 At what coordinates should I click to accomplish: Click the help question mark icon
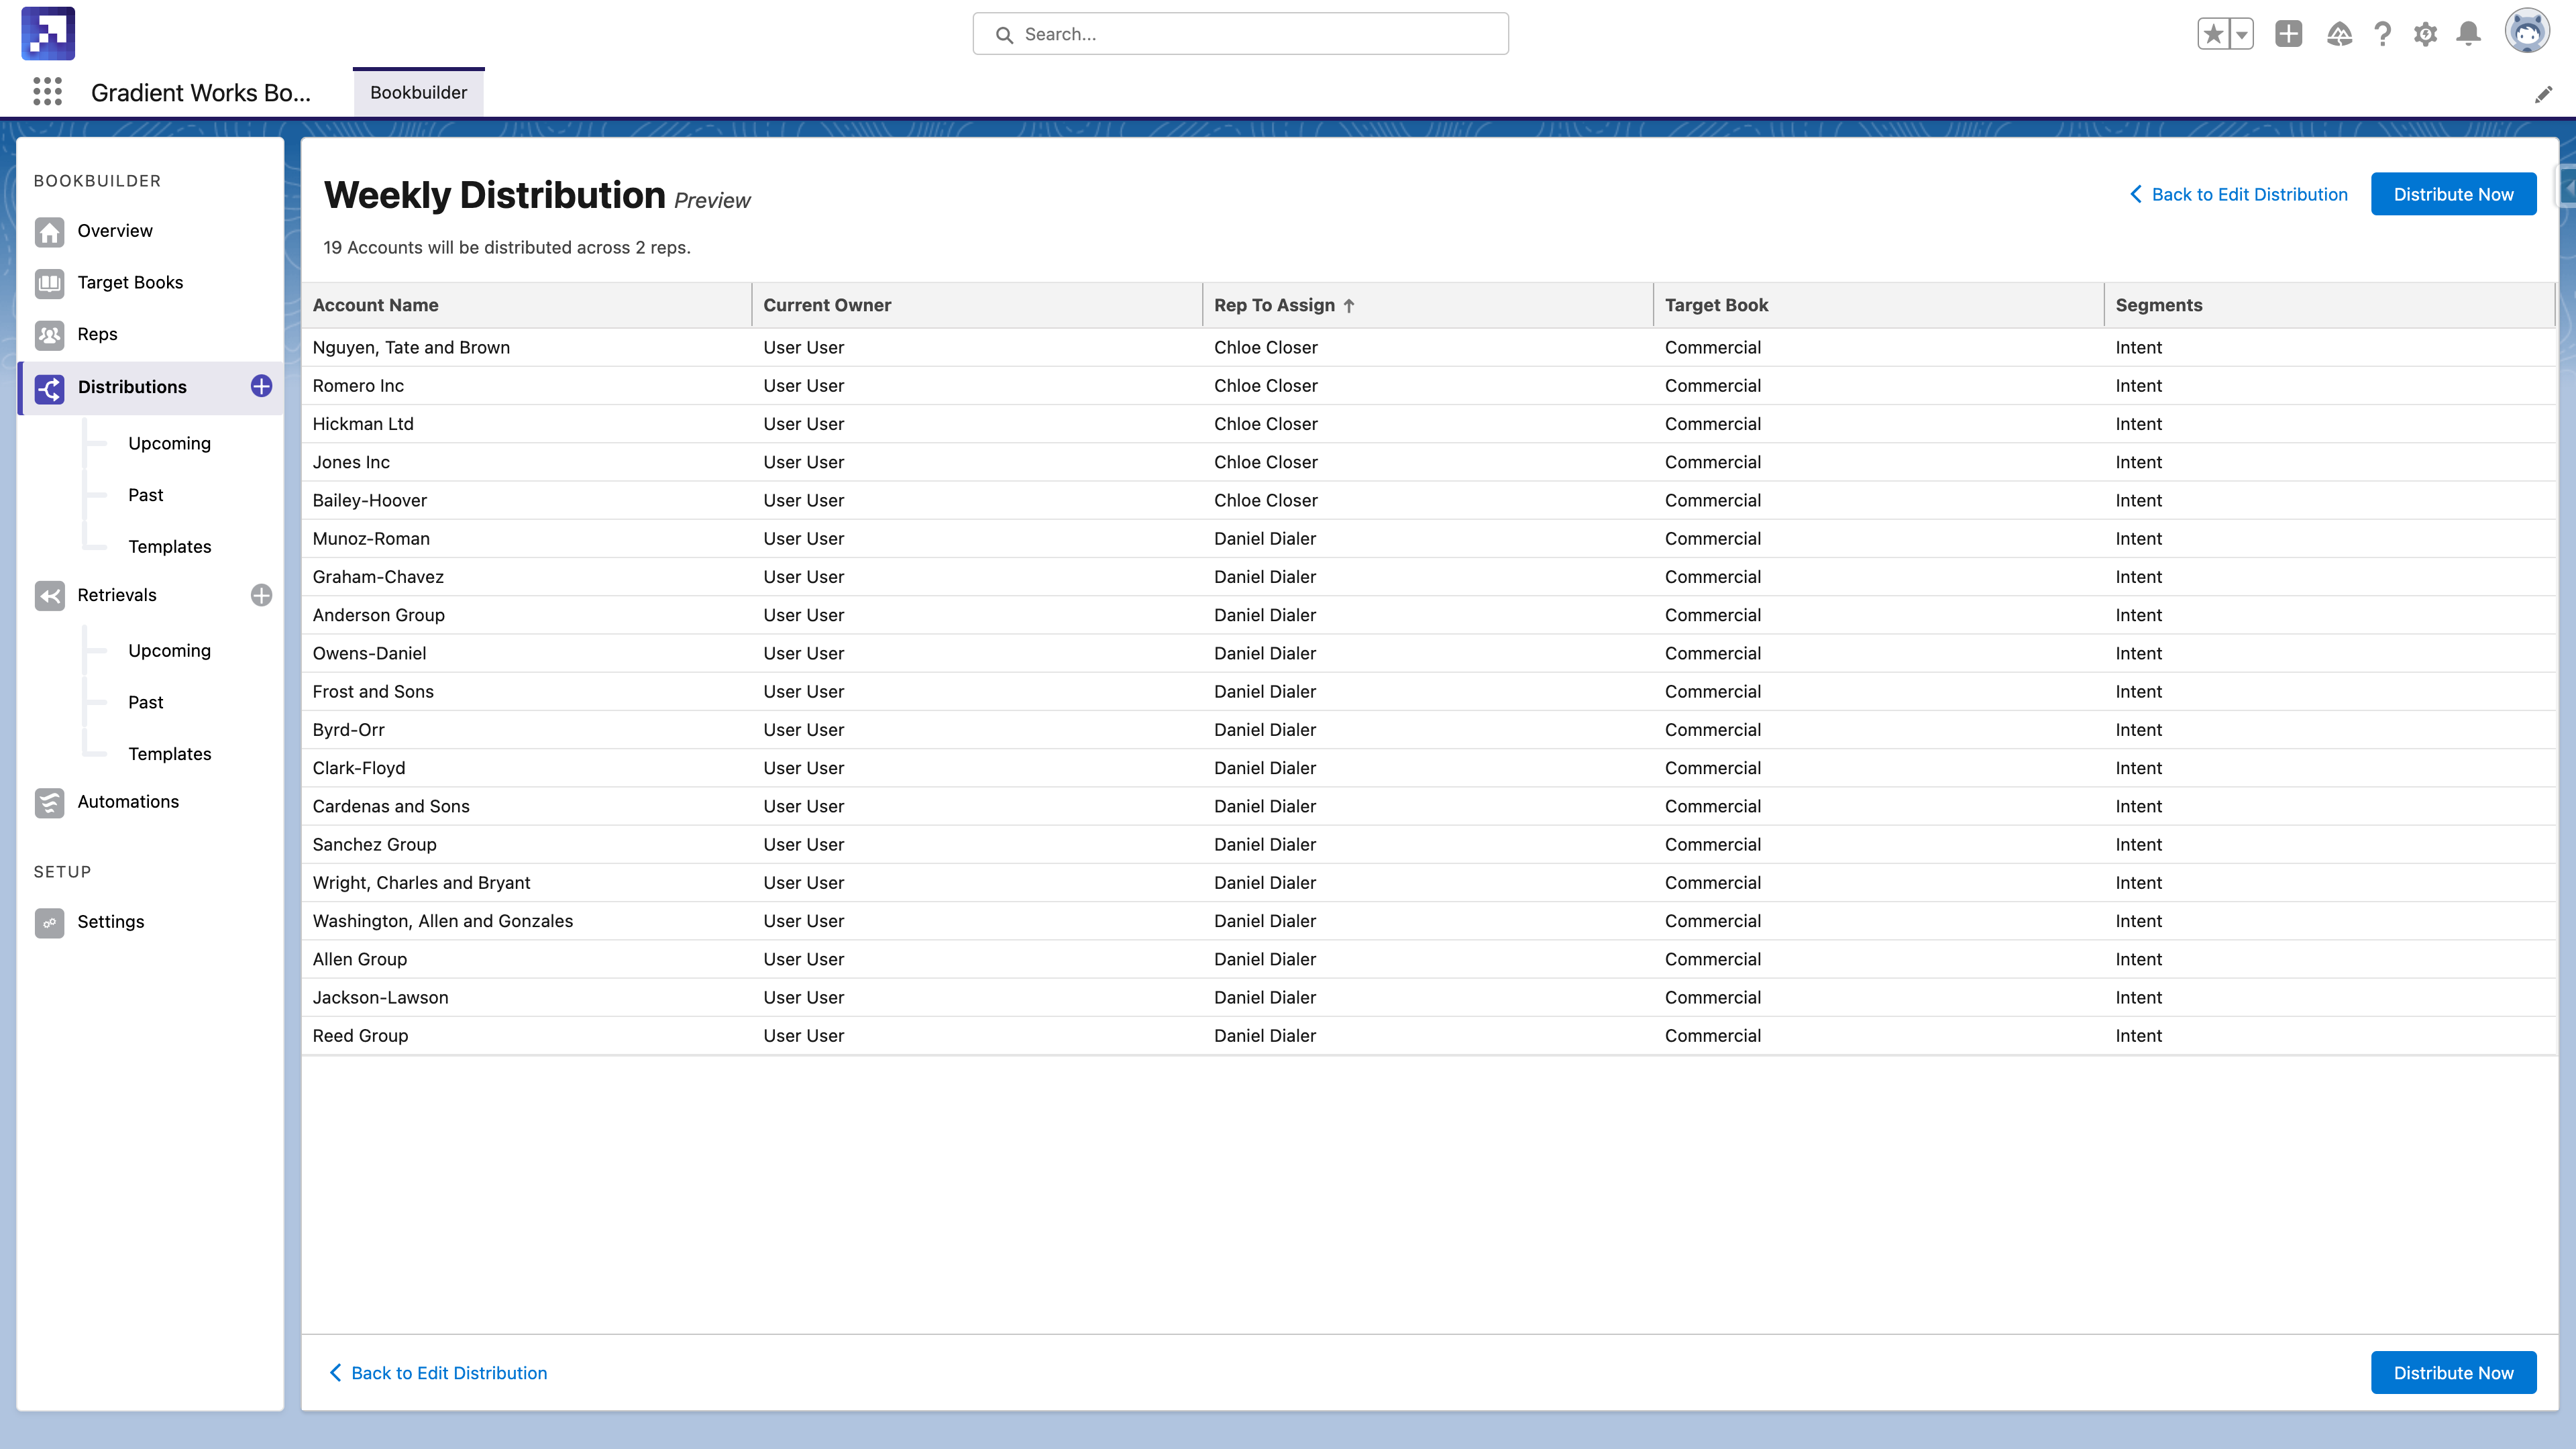[2382, 34]
